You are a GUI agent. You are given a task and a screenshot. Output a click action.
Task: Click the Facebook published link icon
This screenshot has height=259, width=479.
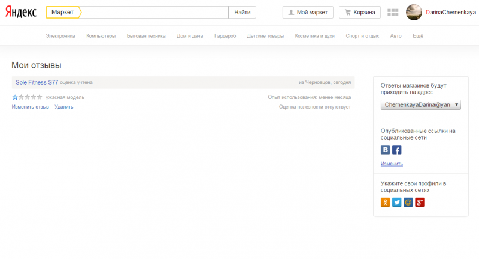click(x=396, y=150)
